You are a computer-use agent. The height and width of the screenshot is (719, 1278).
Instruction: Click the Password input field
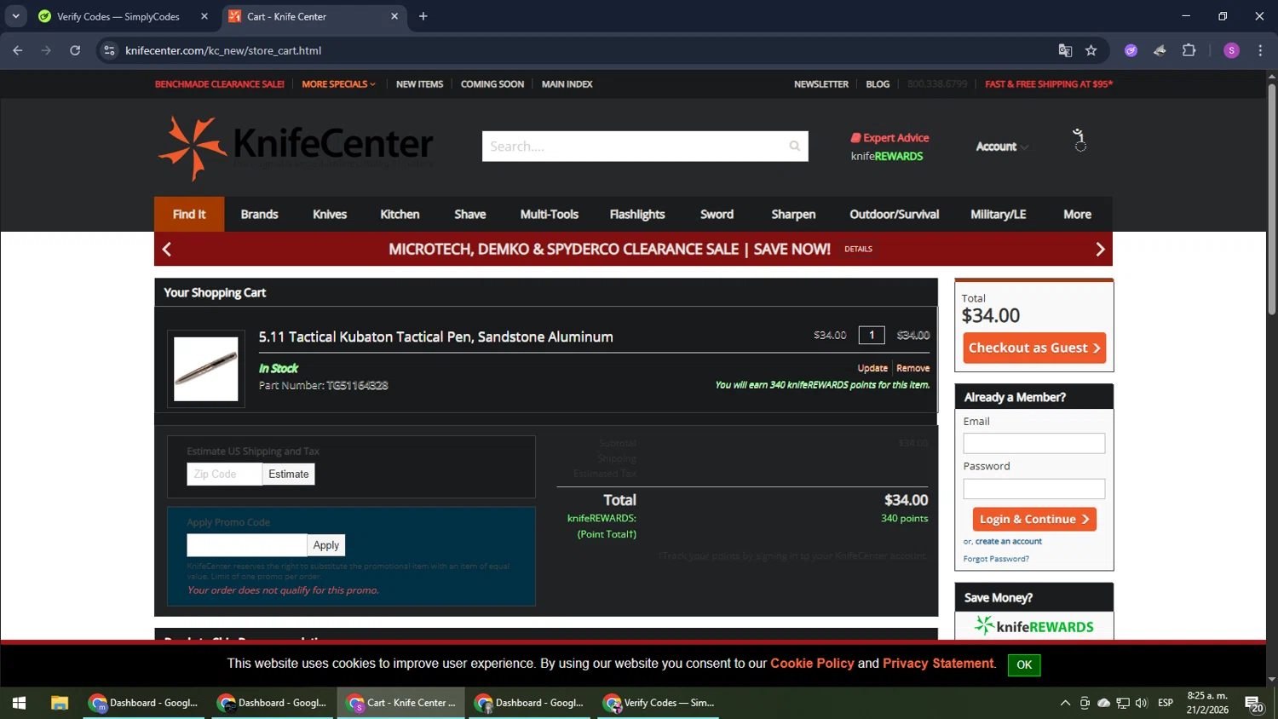(x=1034, y=488)
